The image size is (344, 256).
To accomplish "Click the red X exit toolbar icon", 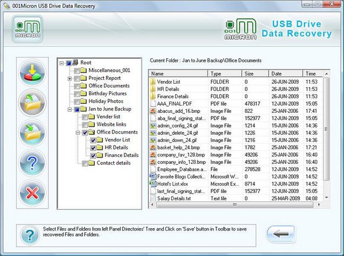I will click(x=32, y=193).
